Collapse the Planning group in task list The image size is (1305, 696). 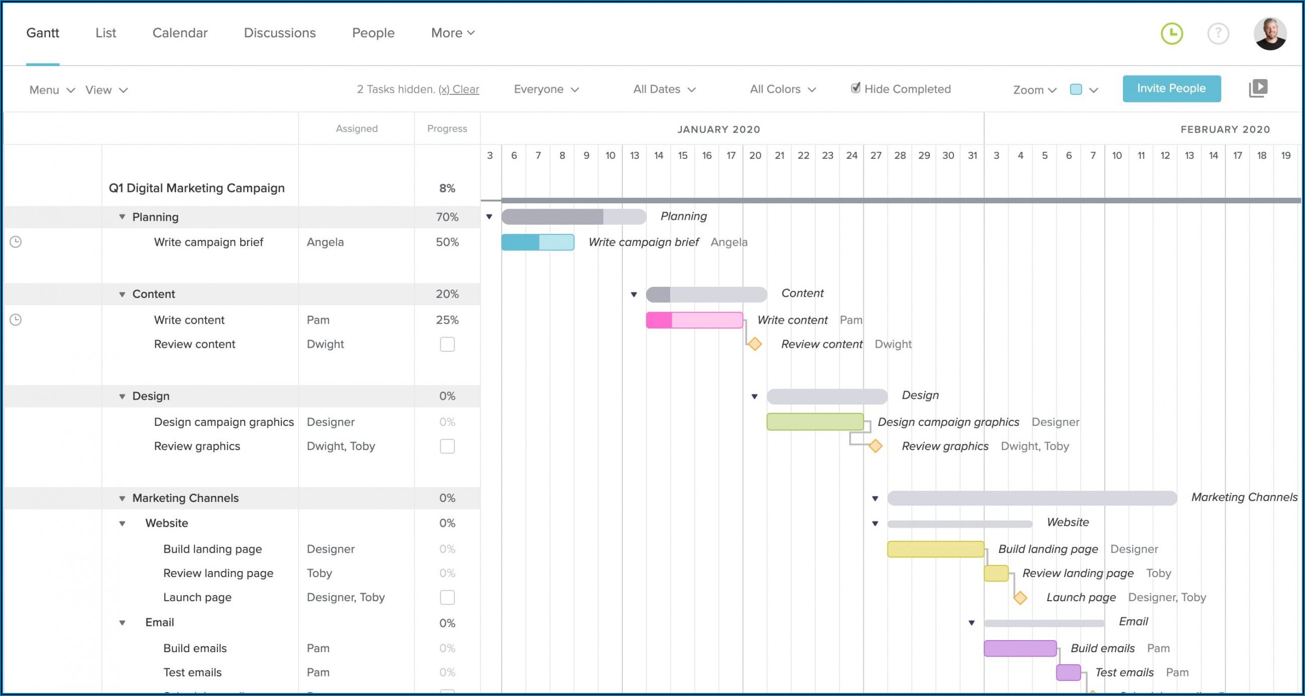(x=122, y=217)
